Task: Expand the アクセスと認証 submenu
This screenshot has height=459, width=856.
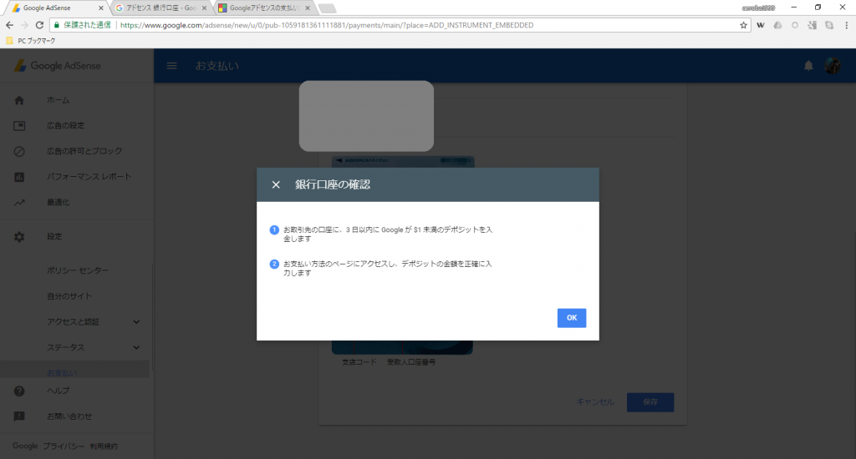Action: (x=136, y=321)
